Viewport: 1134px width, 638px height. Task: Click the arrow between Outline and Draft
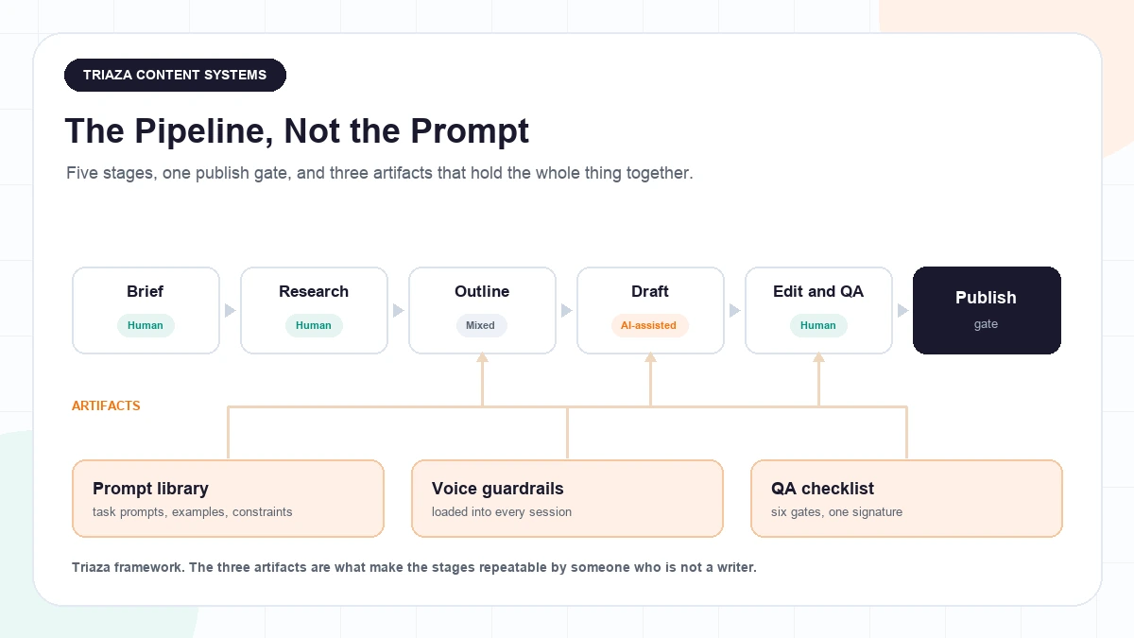click(x=566, y=310)
